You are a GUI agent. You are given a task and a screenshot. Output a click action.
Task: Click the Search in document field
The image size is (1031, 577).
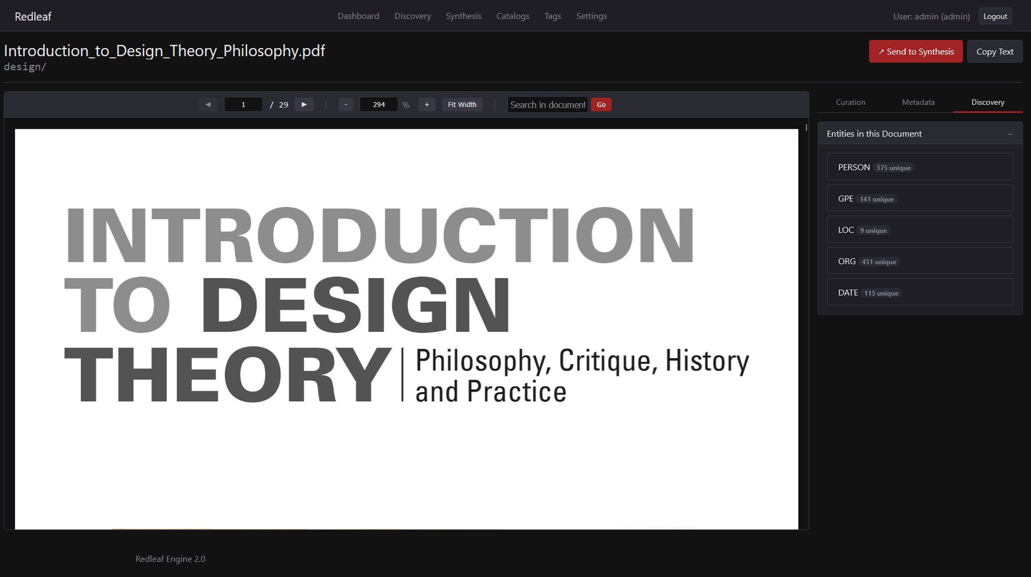[547, 105]
